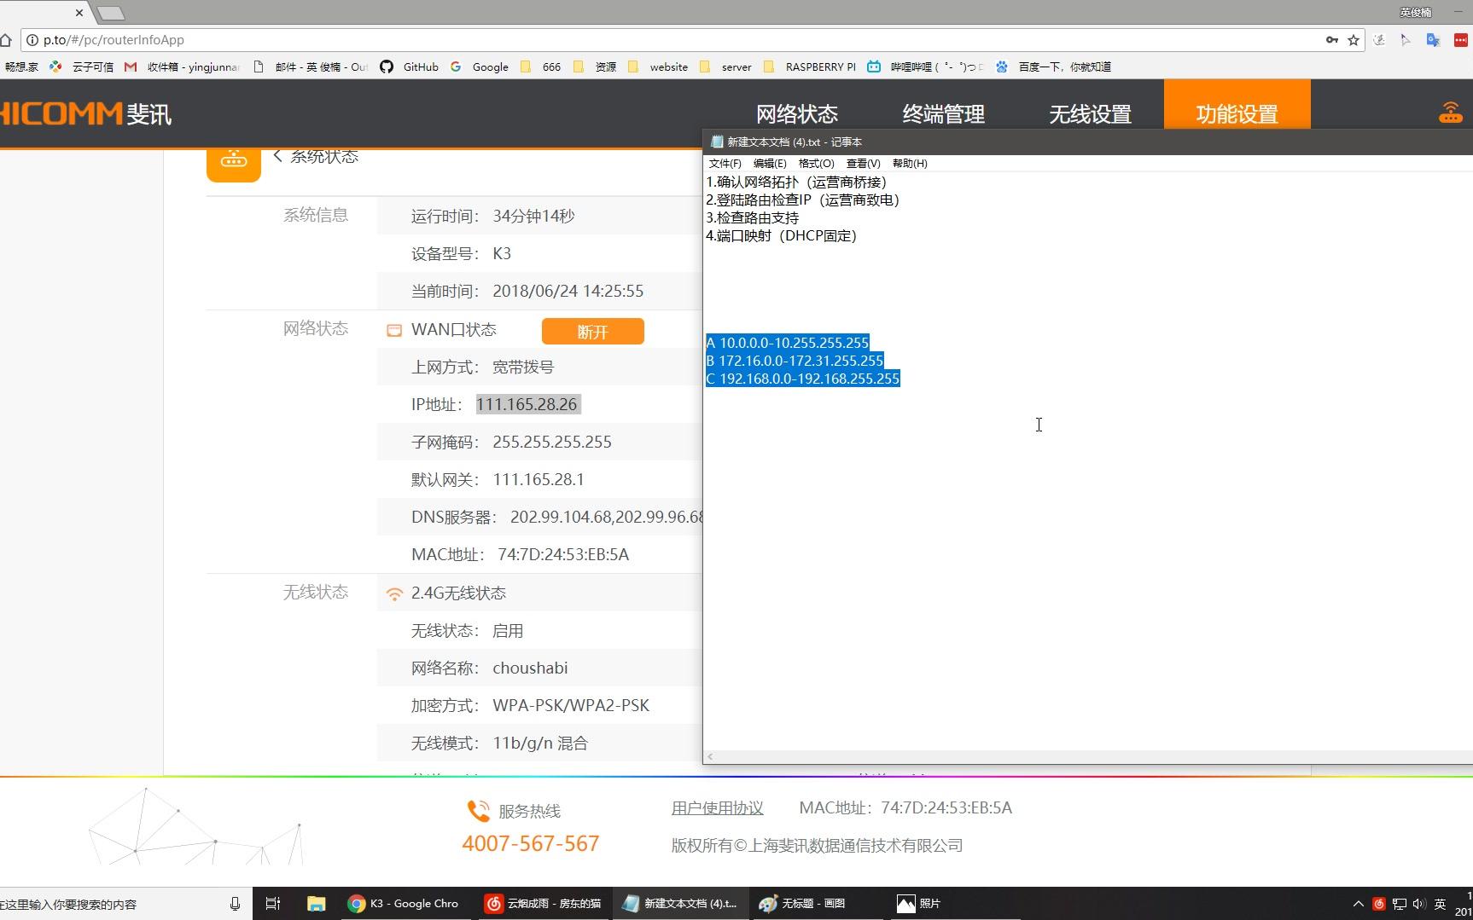
Task: Click the Notepad horizontal scrollbar left arrow
Action: tap(710, 757)
